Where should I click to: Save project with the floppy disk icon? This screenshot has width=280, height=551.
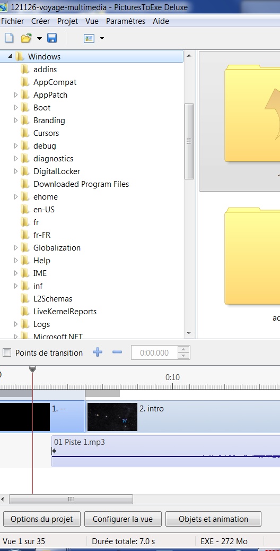coord(52,38)
